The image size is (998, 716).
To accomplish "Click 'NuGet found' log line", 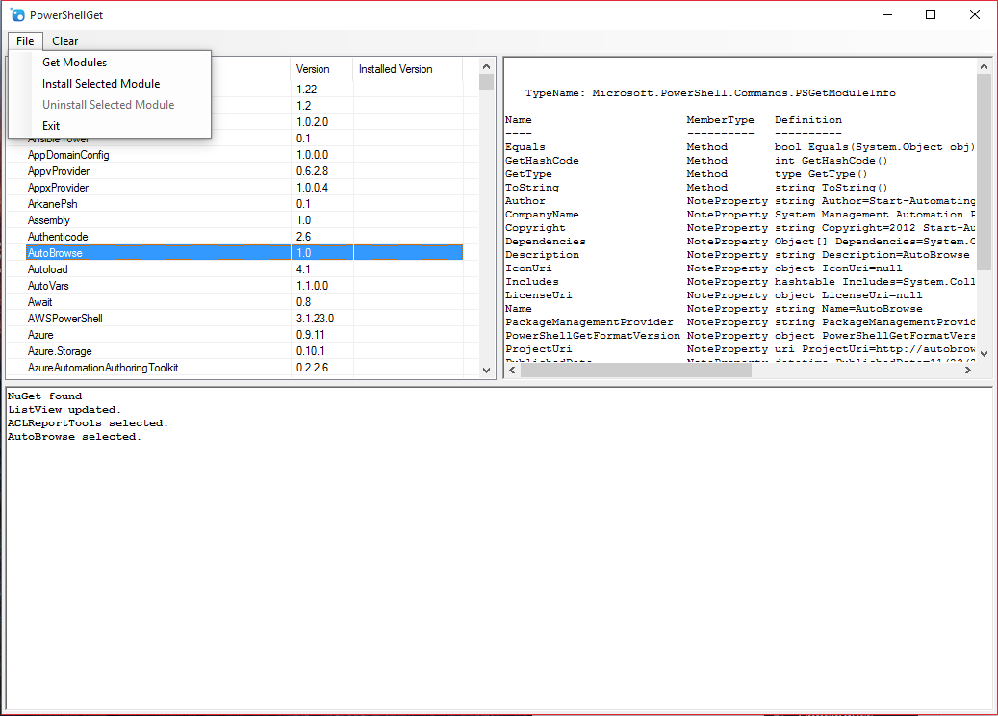I will click(44, 396).
